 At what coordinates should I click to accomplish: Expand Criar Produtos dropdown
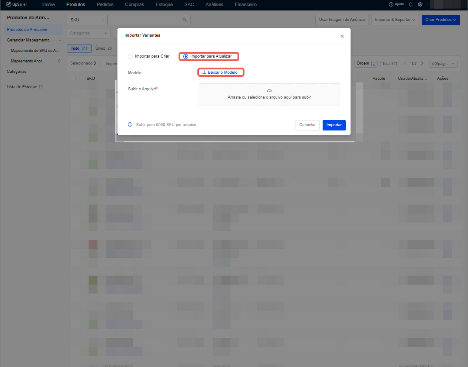click(x=440, y=20)
